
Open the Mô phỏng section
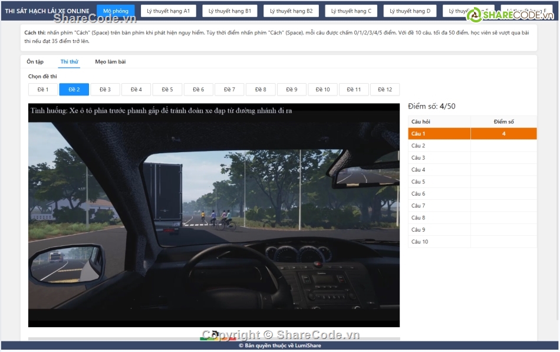tap(116, 11)
